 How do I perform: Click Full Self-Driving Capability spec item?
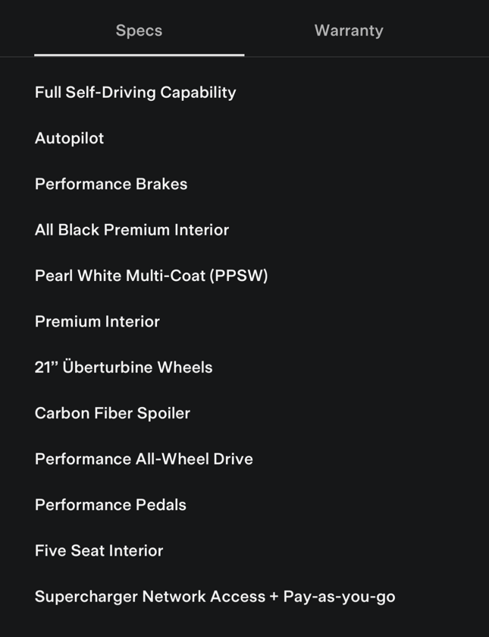135,93
